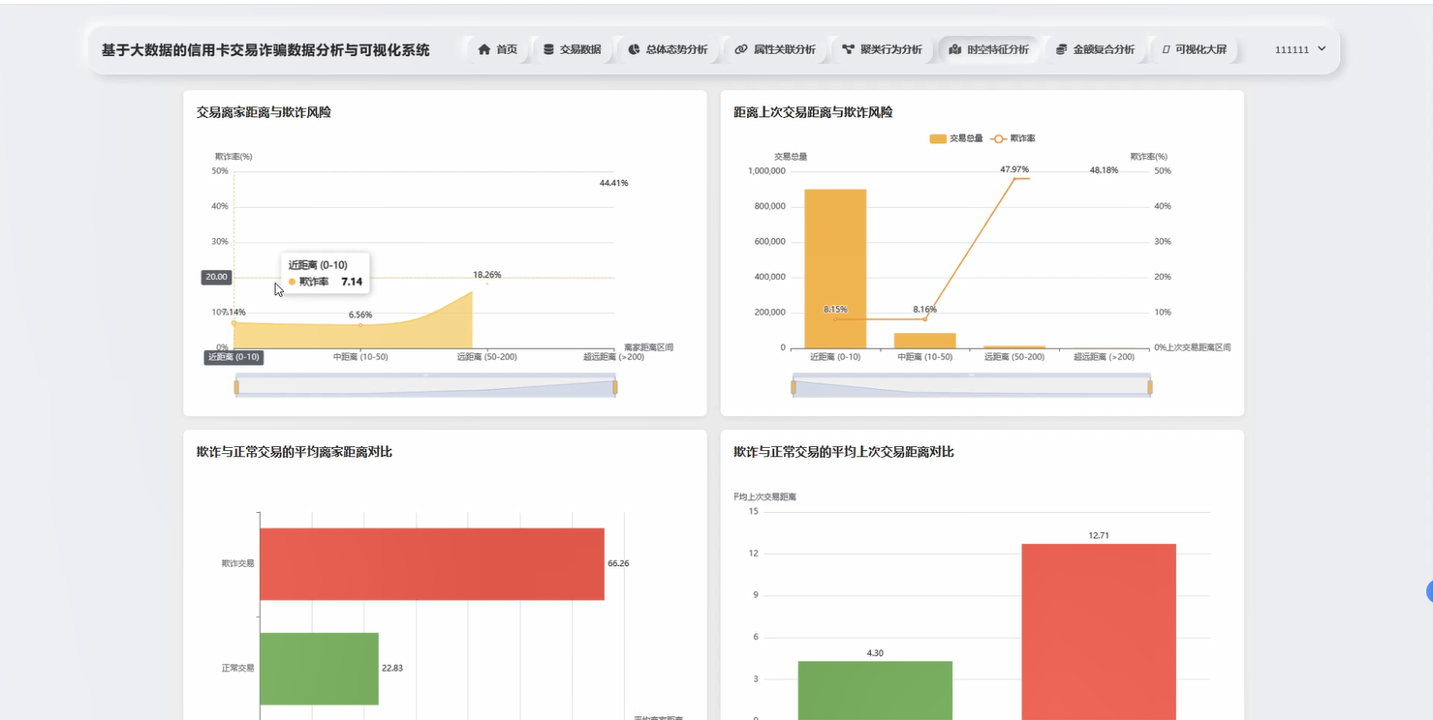Click the 中距离 (10-50) orange bar
This screenshot has height=720, width=1433.
(924, 341)
